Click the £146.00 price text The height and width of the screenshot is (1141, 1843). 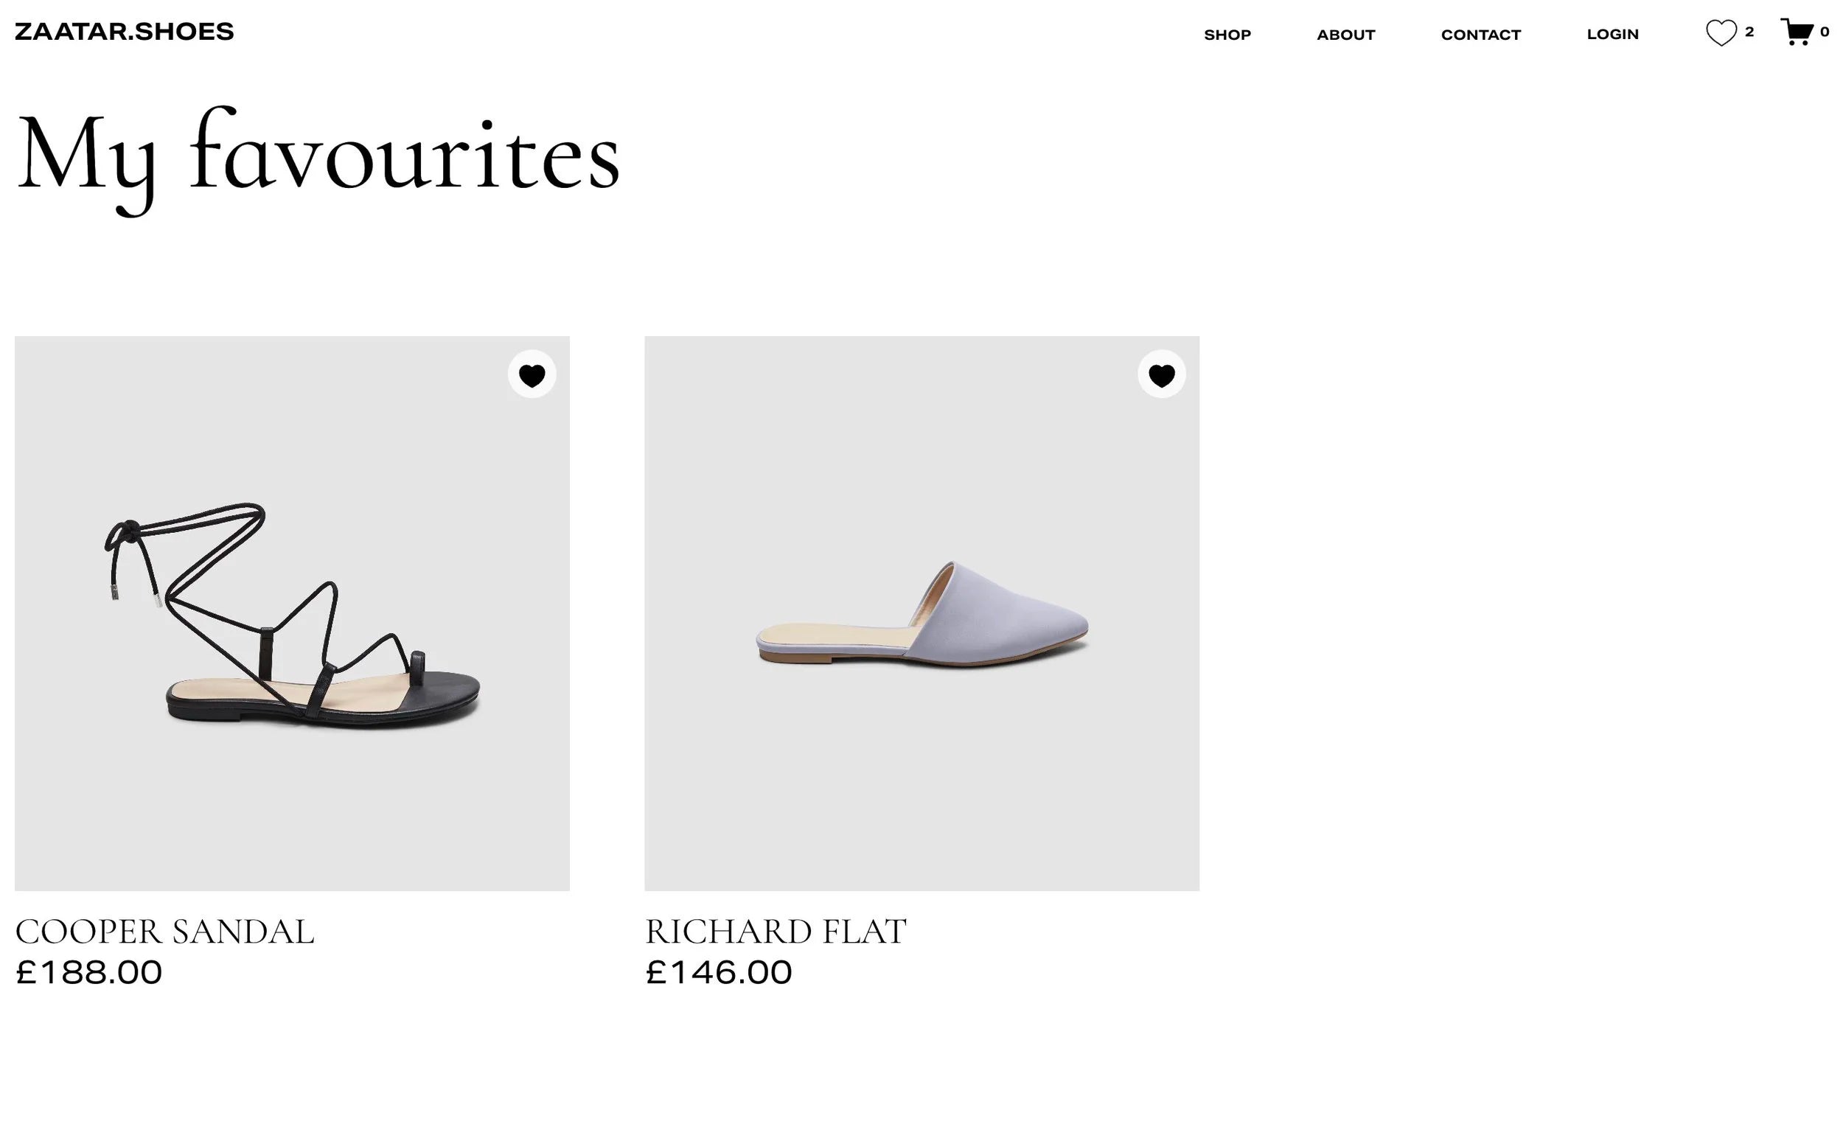coord(719,972)
